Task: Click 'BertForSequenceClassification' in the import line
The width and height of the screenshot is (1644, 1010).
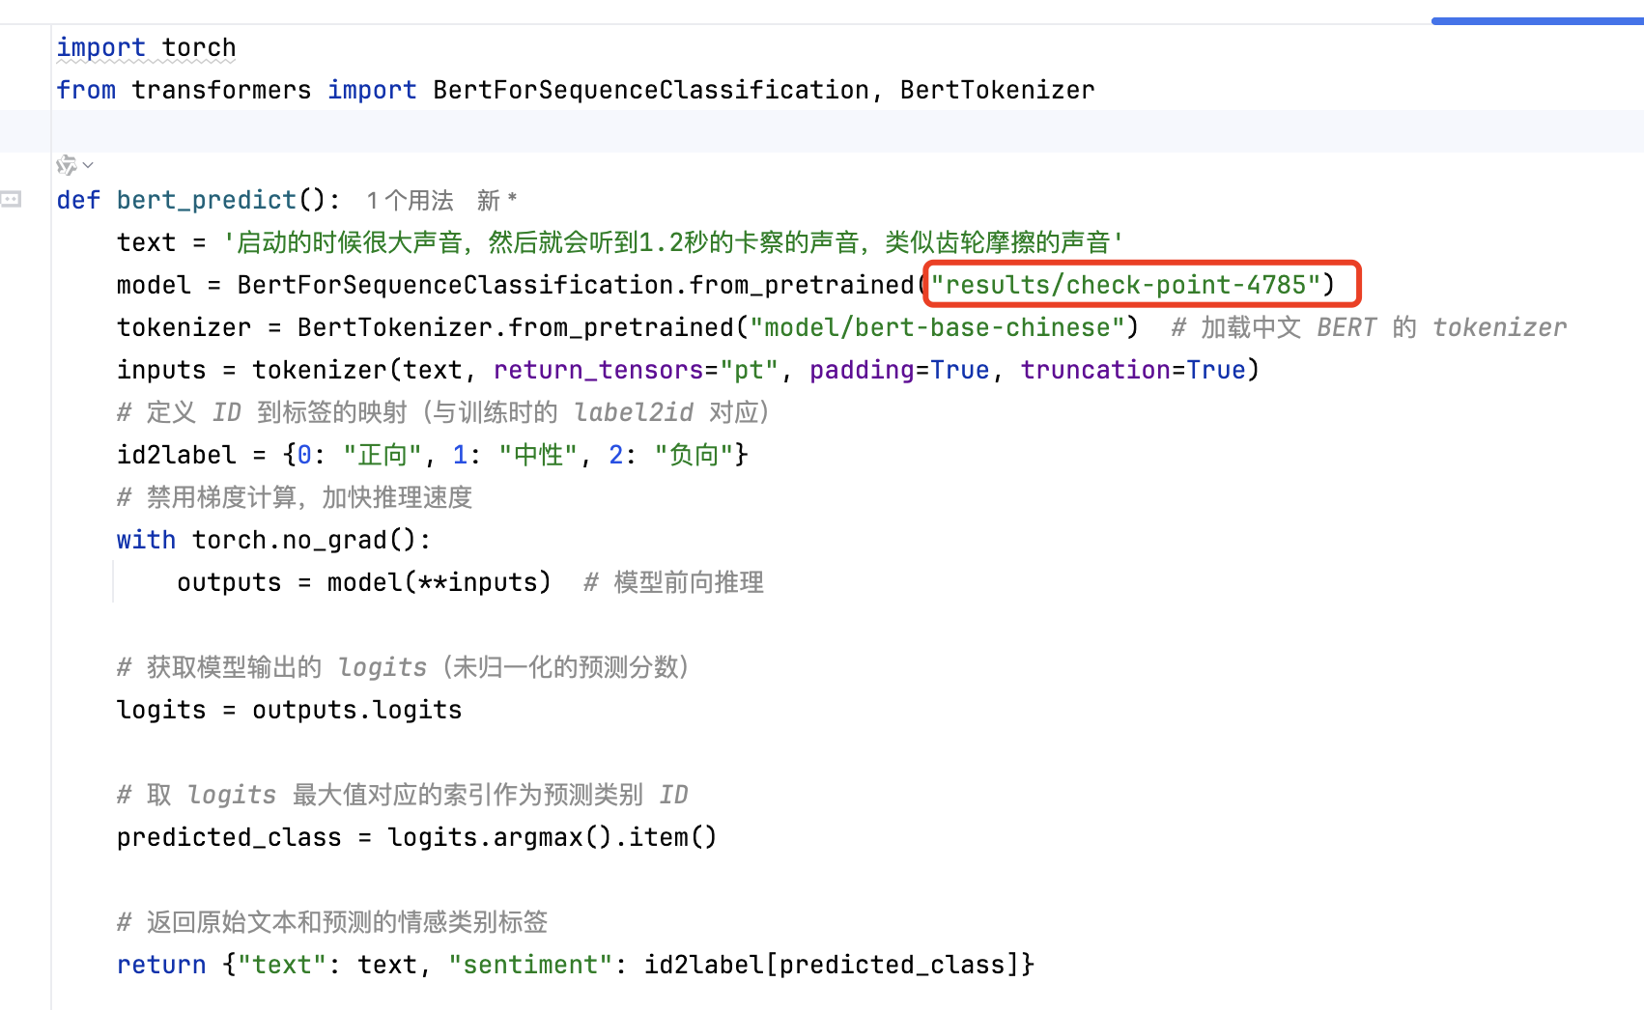Action: click(651, 90)
